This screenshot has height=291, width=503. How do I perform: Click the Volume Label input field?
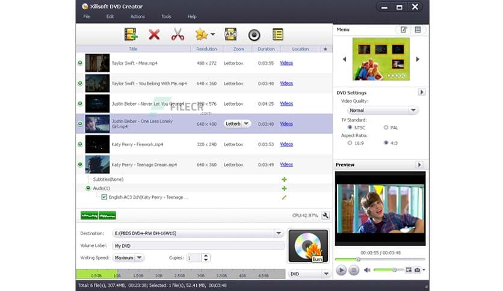198,246
